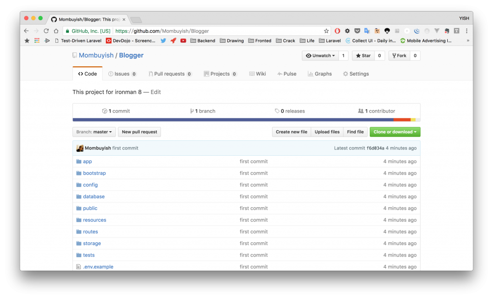
Task: Open the Crack bookmarks folder
Action: tap(285, 40)
